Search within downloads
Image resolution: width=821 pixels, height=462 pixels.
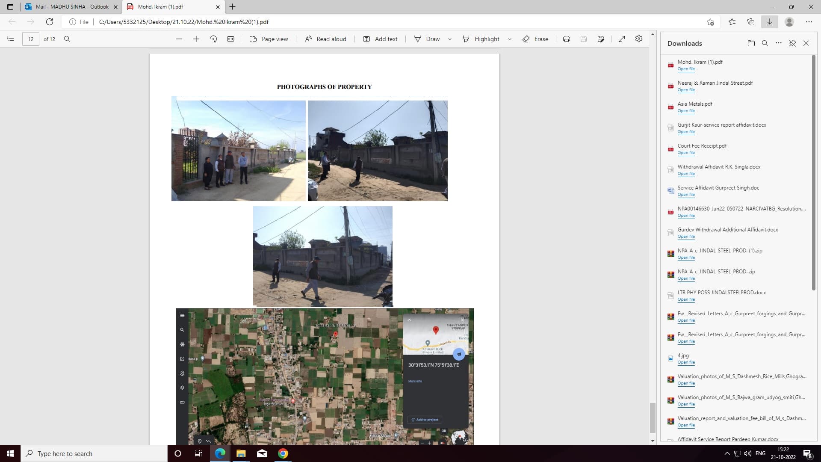pyautogui.click(x=765, y=43)
